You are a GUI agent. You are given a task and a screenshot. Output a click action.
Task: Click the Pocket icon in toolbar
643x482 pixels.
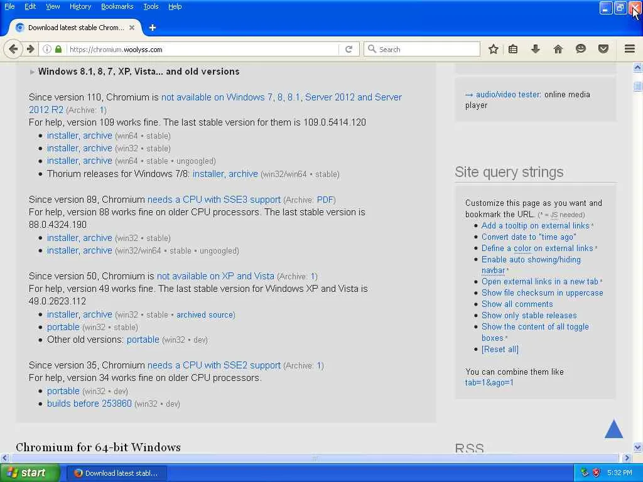click(x=603, y=49)
